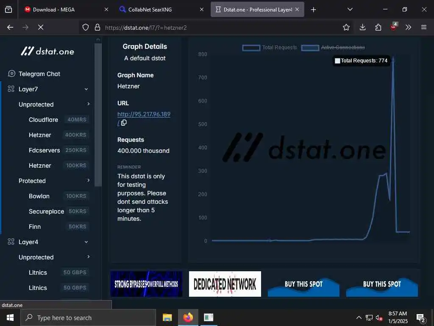Select Hetzner 400KRS dstat
The height and width of the screenshot is (326, 434).
[x=58, y=135]
